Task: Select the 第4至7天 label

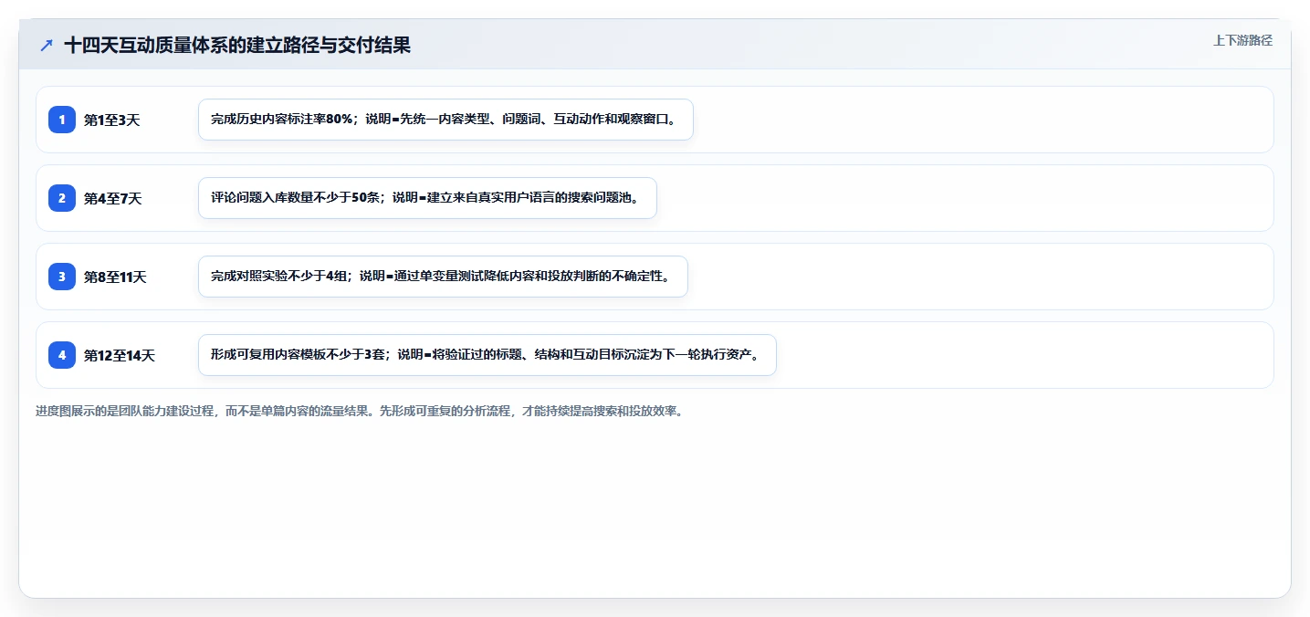Action: (x=112, y=198)
